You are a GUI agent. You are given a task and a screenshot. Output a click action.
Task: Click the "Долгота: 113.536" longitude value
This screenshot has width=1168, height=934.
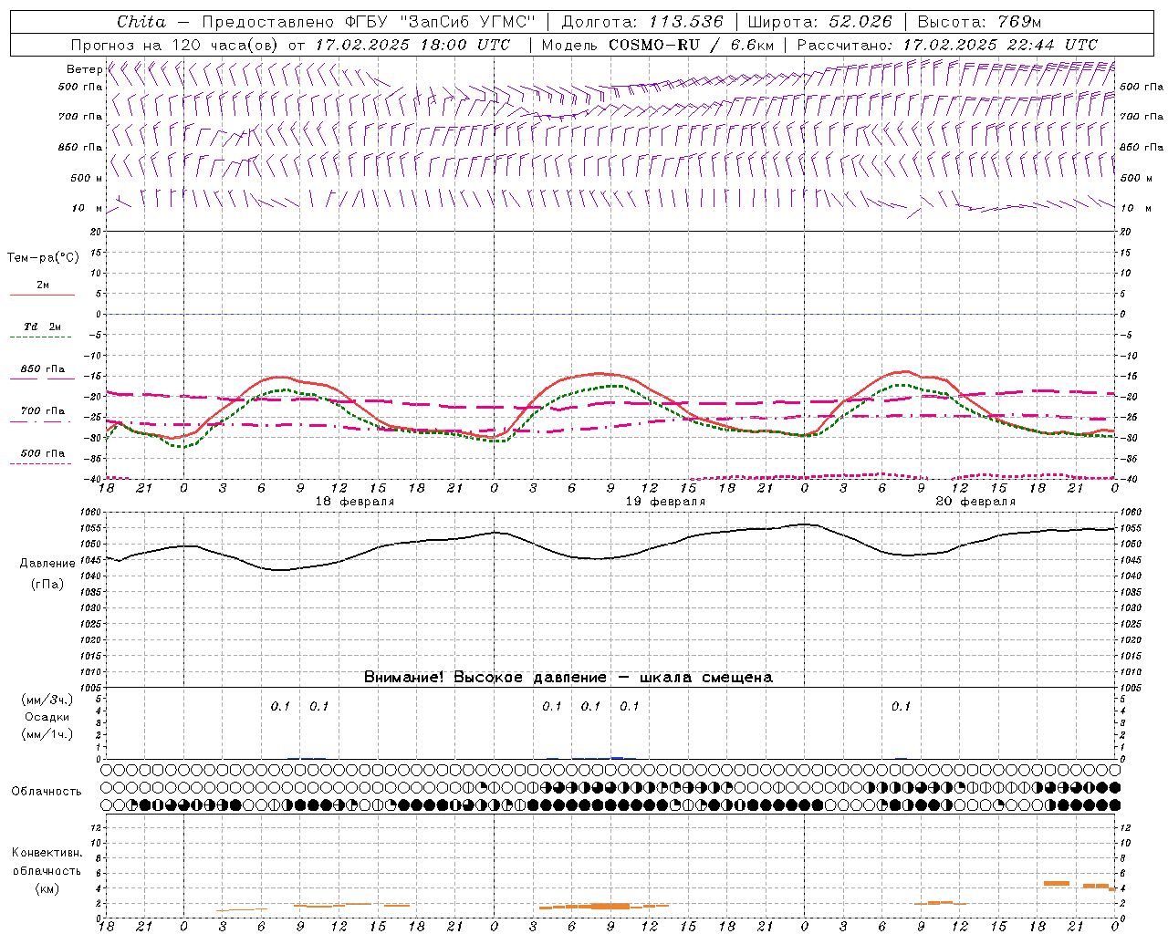point(642,22)
